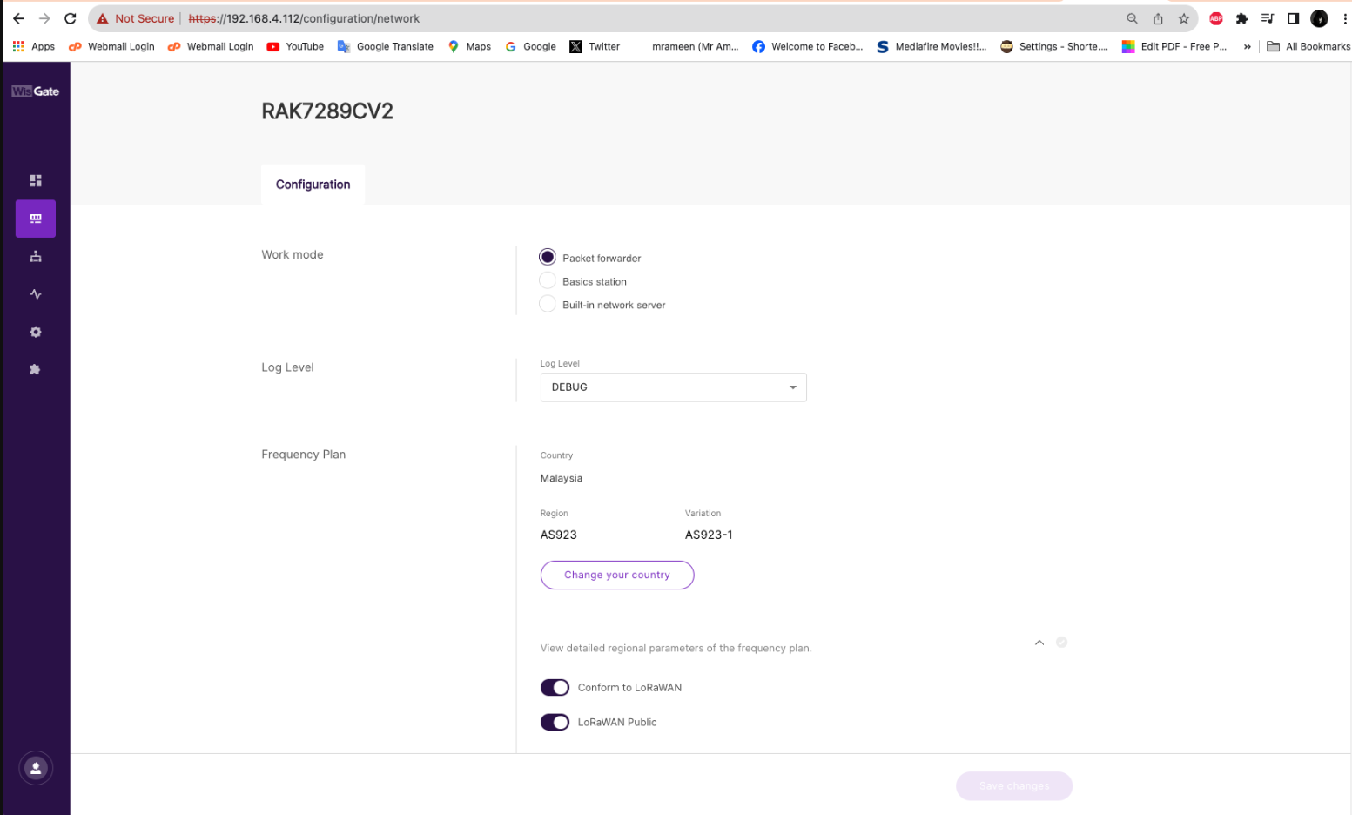Screen dimensions: 1352x815
Task: Open the Log Level DEBUG dropdown
Action: pos(673,387)
